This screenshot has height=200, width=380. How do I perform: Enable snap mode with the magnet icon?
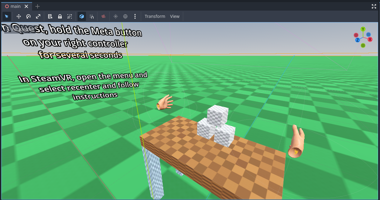click(x=91, y=16)
